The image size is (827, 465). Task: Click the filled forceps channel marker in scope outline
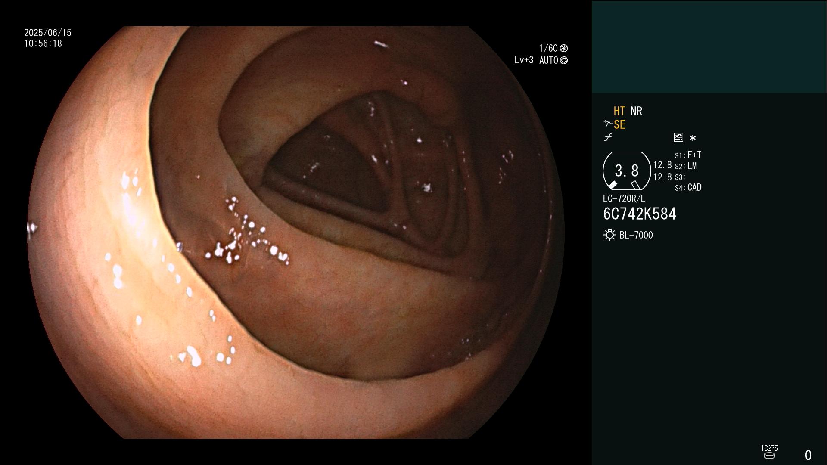(x=612, y=185)
